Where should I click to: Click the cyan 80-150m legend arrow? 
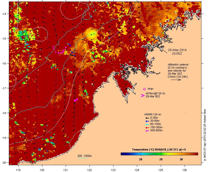point(147,124)
